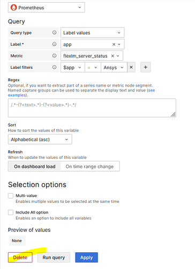Open the Ansys filter value dropdown
The width and height of the screenshot is (195, 269).
click(114, 67)
